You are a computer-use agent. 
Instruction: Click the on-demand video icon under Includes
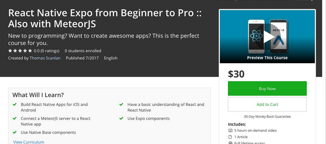(x=230, y=130)
